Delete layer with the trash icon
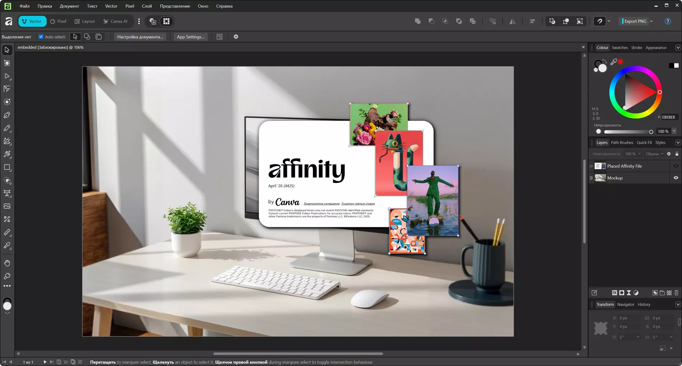This screenshot has width=682, height=366. click(x=676, y=293)
